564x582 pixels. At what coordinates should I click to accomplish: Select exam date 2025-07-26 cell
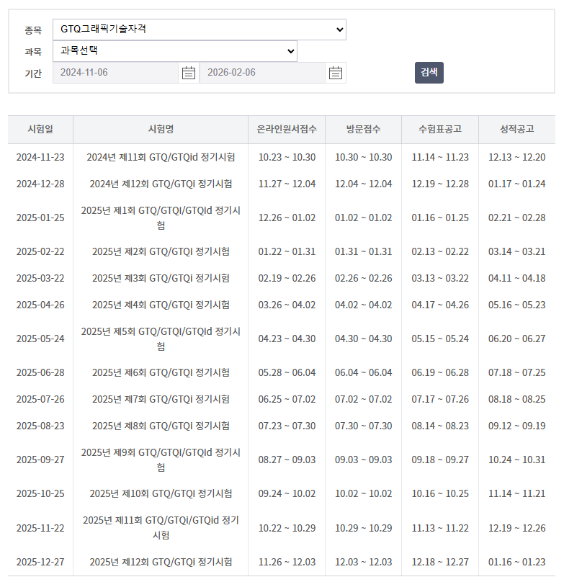coord(40,399)
